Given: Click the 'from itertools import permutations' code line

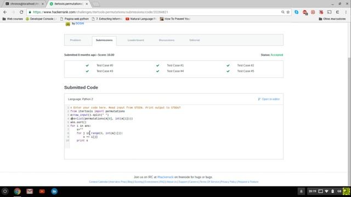Looking at the screenshot, I should click(x=98, y=111).
